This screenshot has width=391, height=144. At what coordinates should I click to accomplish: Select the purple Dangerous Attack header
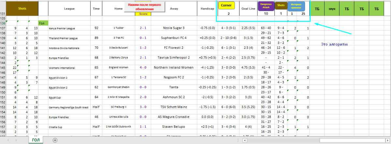tap(266, 6)
